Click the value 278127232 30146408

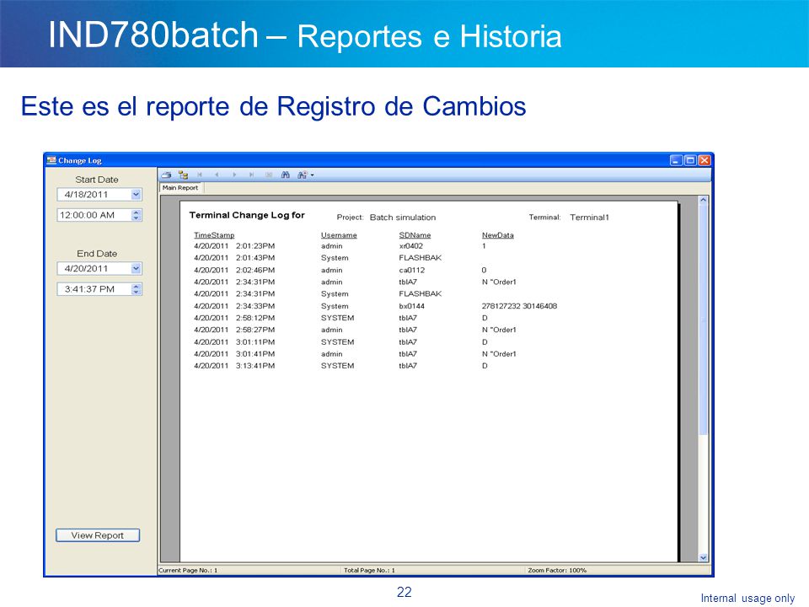click(520, 306)
